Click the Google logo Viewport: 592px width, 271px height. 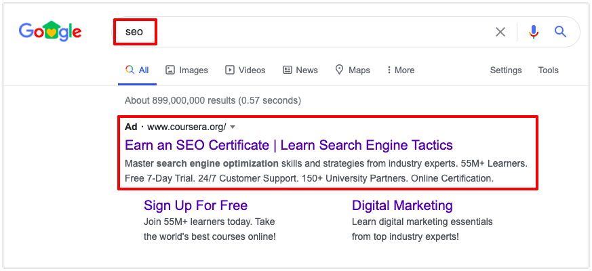click(x=50, y=32)
